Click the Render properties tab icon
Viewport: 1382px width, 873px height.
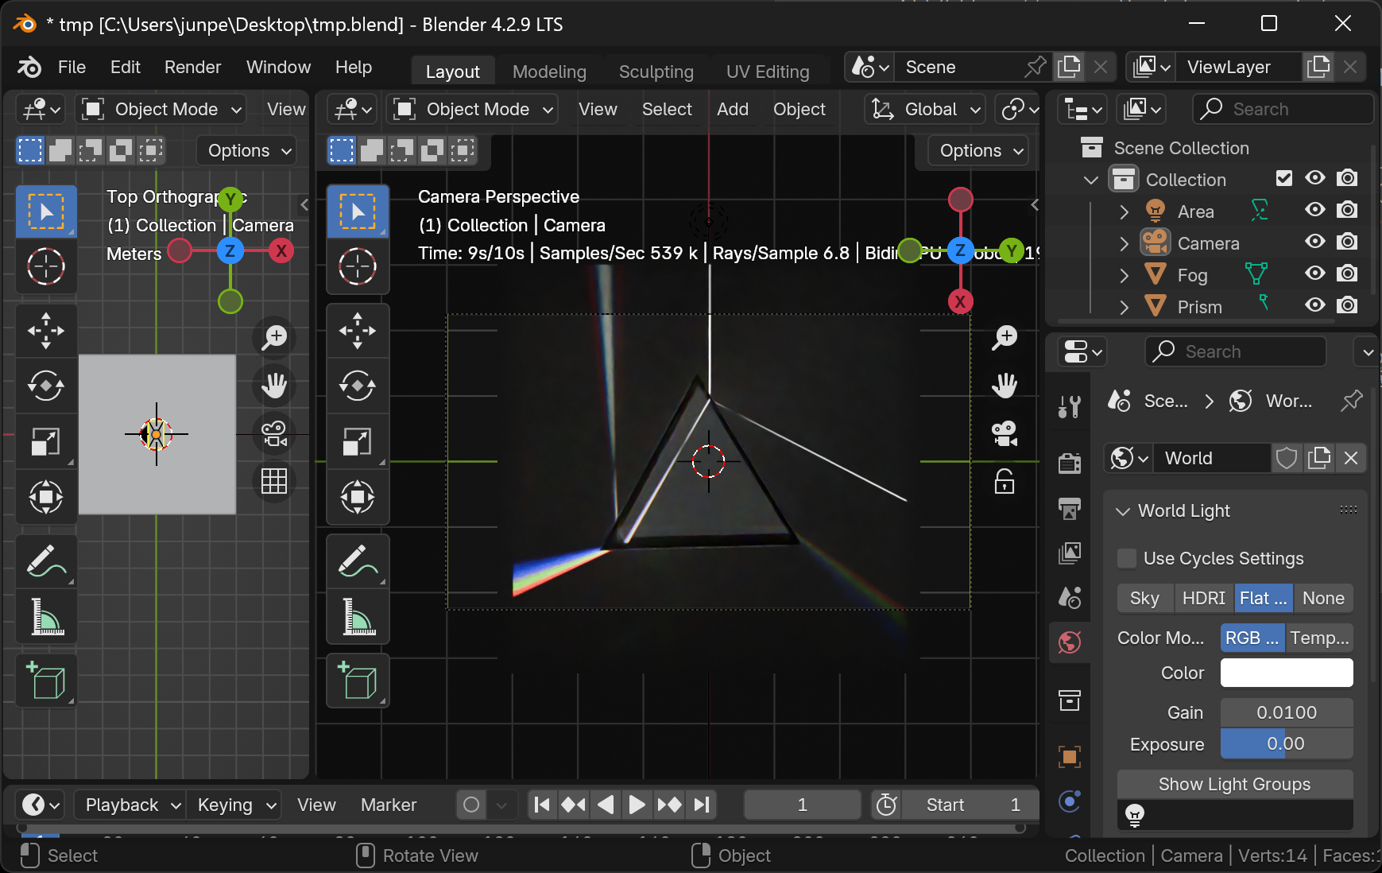coord(1070,462)
